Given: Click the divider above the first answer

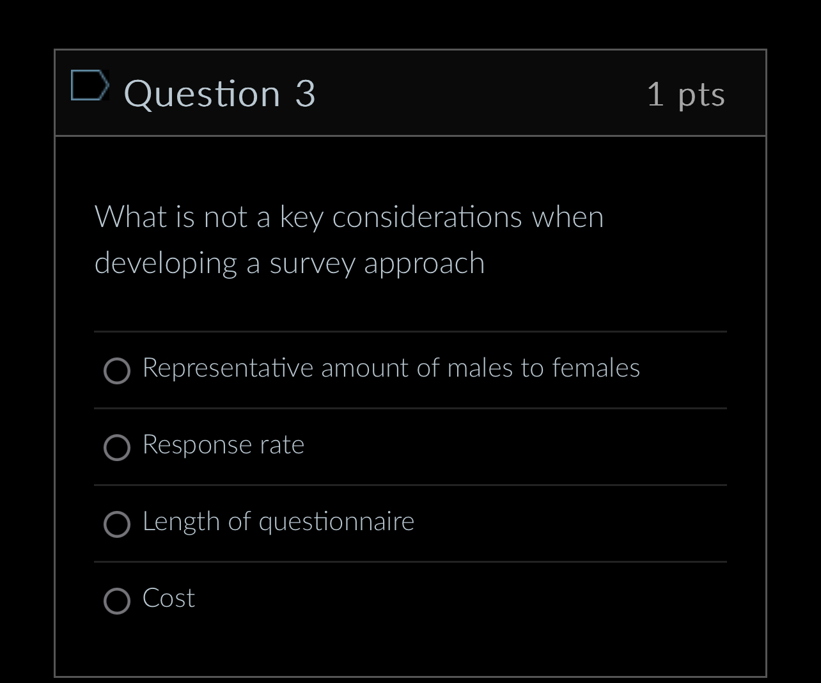Looking at the screenshot, I should pos(410,331).
